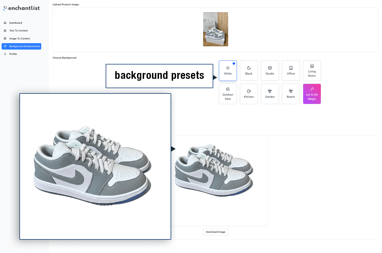Open the Image To Content section

19,38
